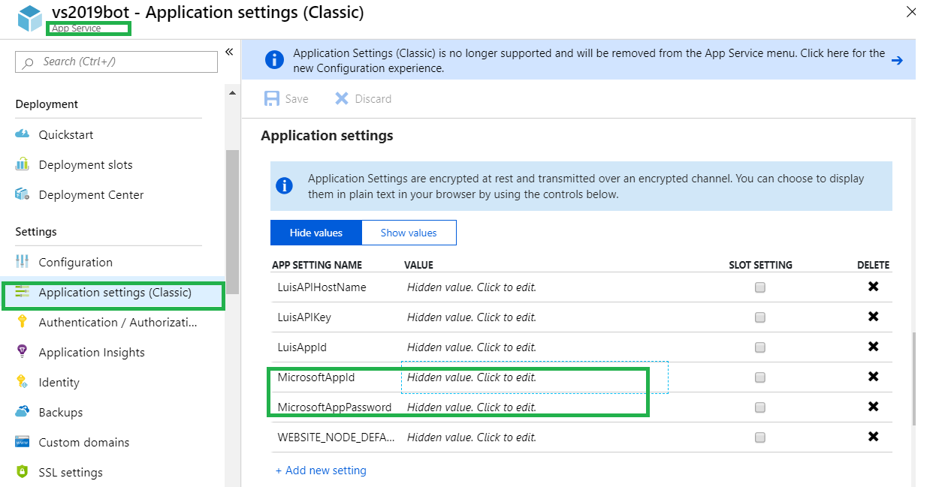Click the Authentication key icon
The image size is (945, 487).
pos(23,322)
